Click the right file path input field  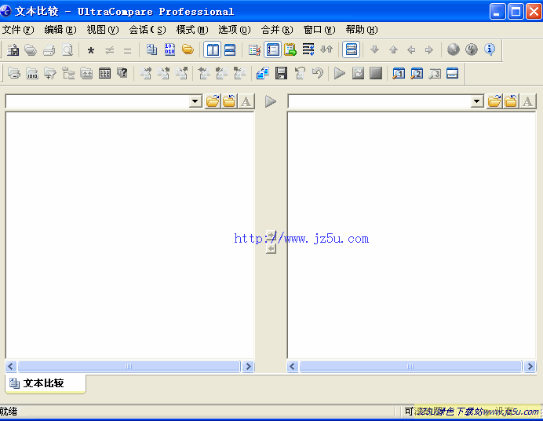(x=380, y=101)
